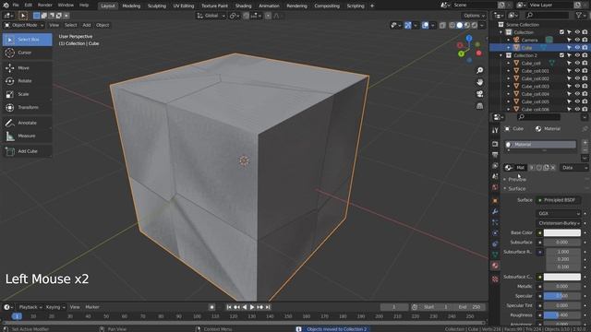Select the Cube in outliner
591x332 pixels.
(526, 48)
